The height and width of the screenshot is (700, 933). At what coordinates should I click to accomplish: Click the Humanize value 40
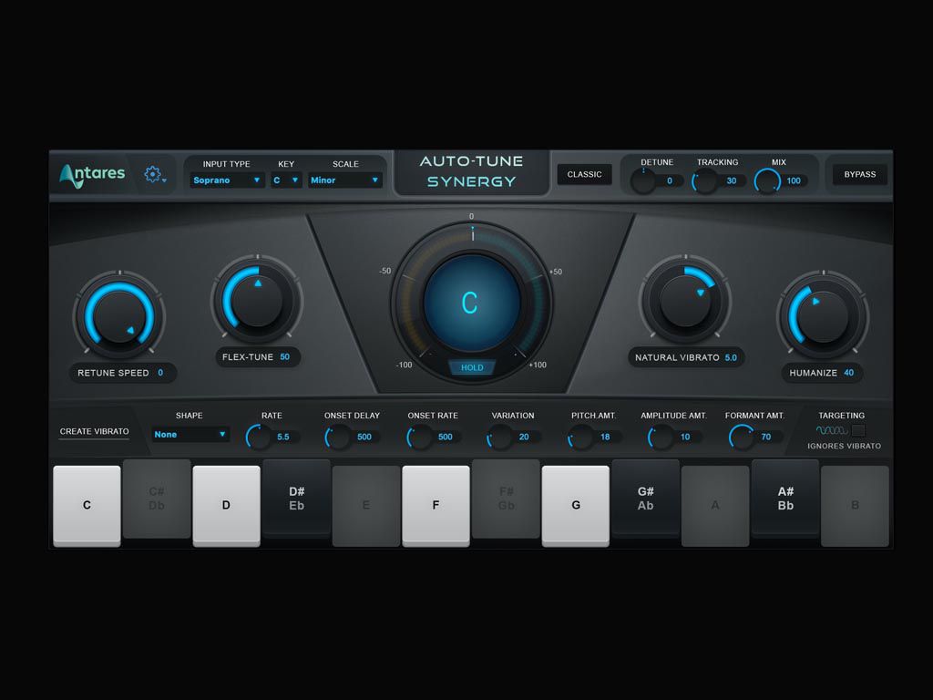coord(848,373)
